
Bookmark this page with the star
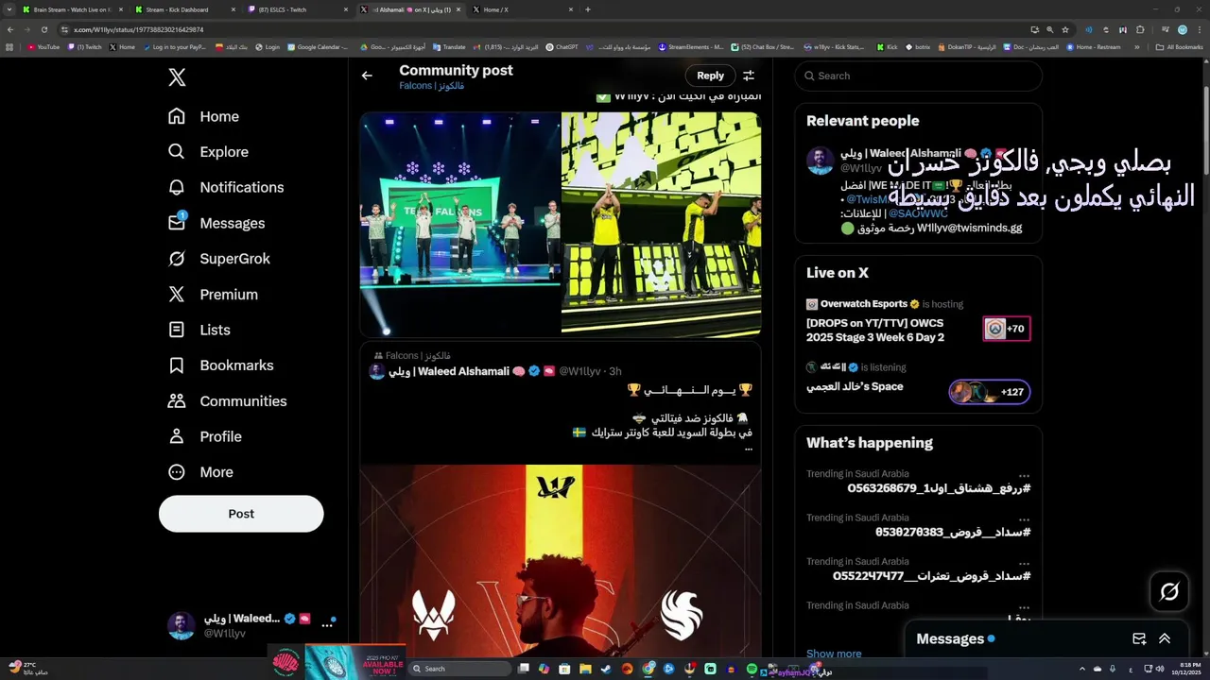pyautogui.click(x=1065, y=29)
